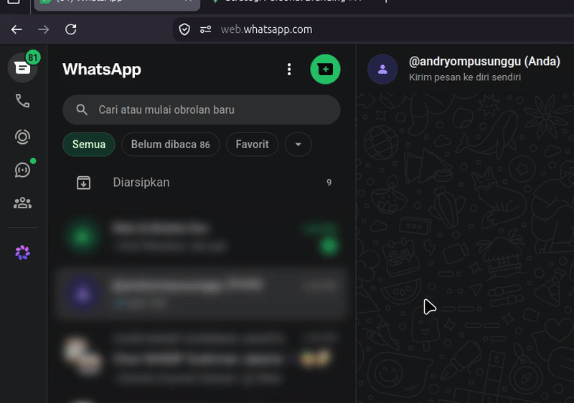The image size is (574, 403).
Task: Open the Calls phone icon
Action: tap(22, 101)
